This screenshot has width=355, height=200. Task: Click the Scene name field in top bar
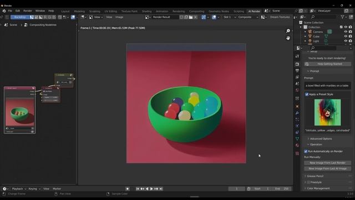(282, 11)
